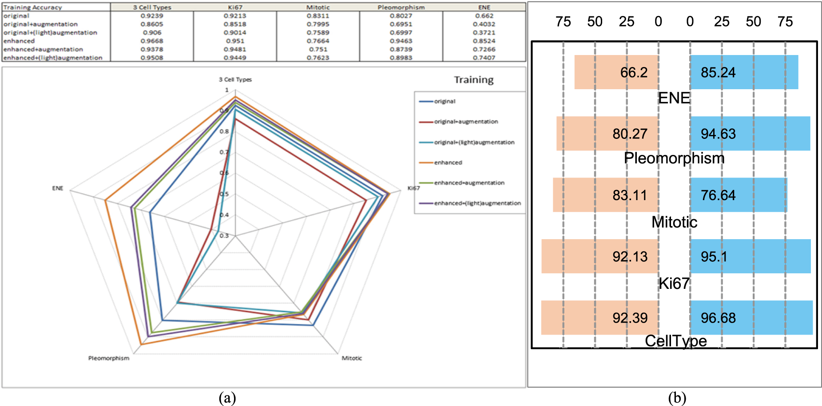Click the "Training Accuracy" table header cell

33,7
